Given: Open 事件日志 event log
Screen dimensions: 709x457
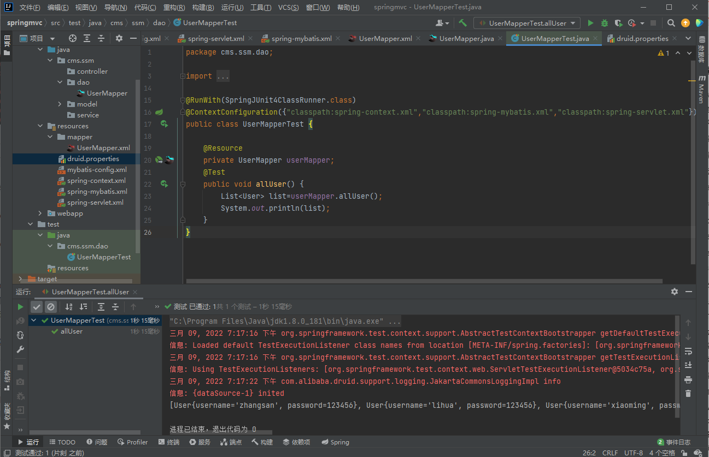Looking at the screenshot, I should click(673, 442).
